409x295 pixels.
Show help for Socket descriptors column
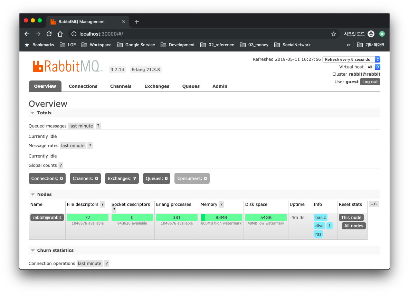(x=114, y=210)
